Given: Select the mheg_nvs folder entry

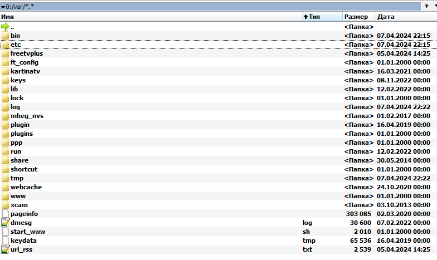Looking at the screenshot, I should click(x=27, y=116).
